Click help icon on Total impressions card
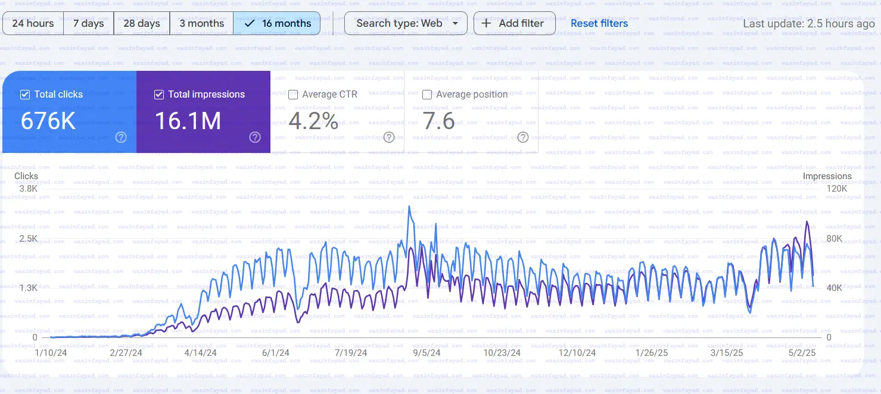The width and height of the screenshot is (881, 394). (x=255, y=137)
